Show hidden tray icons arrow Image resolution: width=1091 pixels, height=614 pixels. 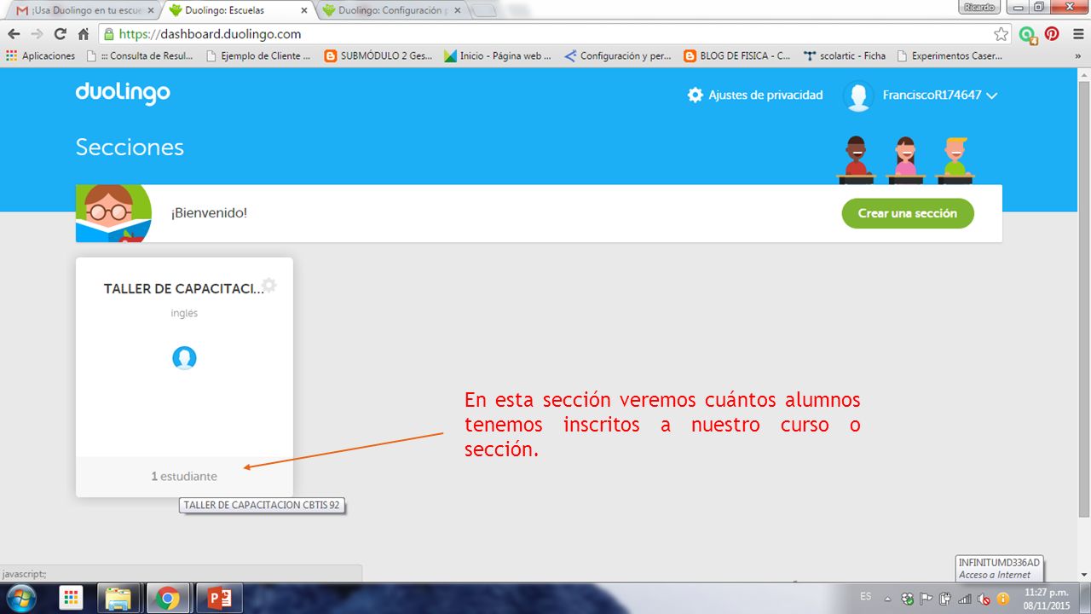click(889, 598)
